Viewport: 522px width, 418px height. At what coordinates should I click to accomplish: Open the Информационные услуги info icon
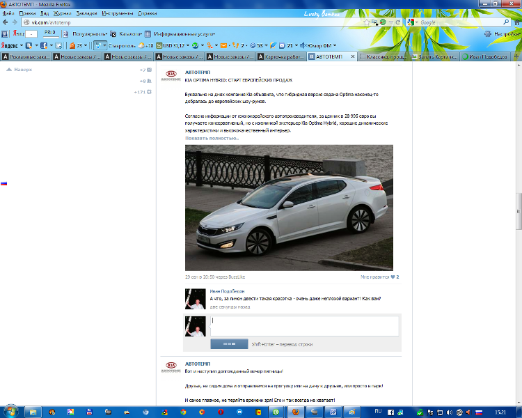(x=148, y=34)
